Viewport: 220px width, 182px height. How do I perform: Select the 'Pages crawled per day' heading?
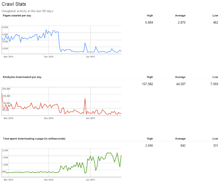point(17,15)
